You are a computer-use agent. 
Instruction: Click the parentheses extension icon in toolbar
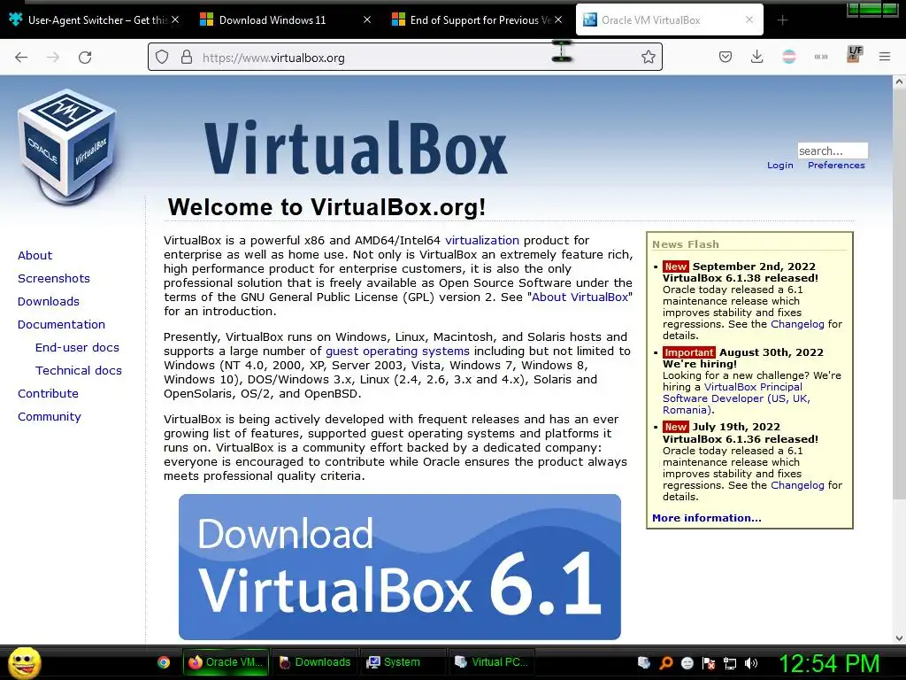(x=821, y=57)
